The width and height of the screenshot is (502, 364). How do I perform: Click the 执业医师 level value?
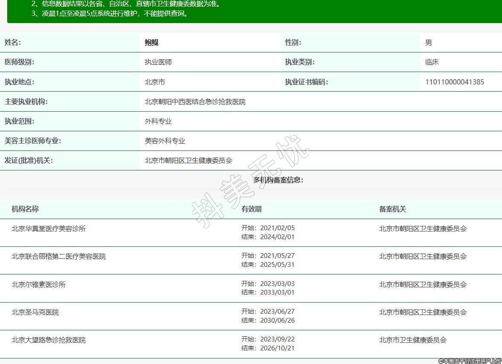tap(158, 62)
